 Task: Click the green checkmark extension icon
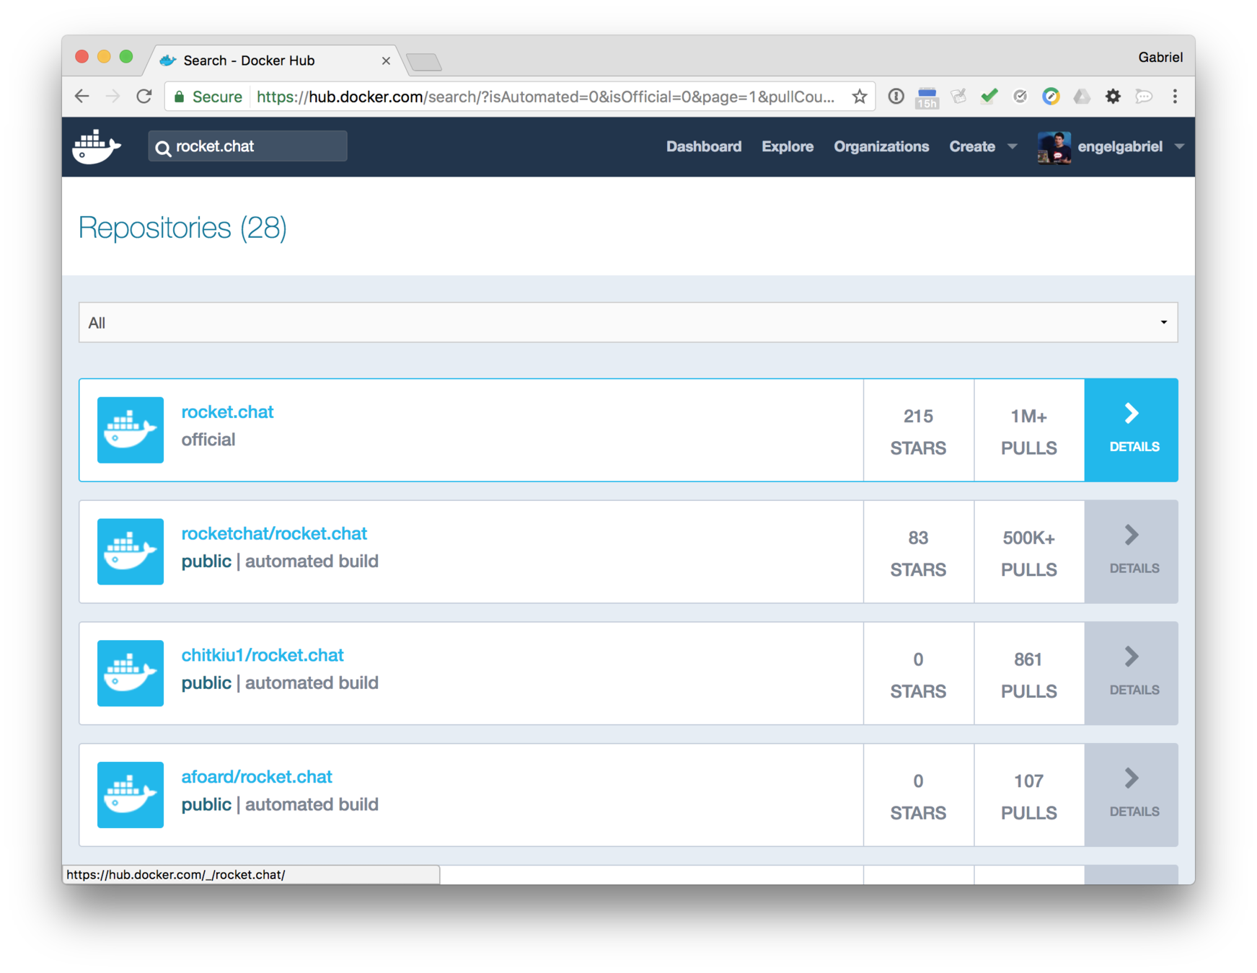[989, 96]
